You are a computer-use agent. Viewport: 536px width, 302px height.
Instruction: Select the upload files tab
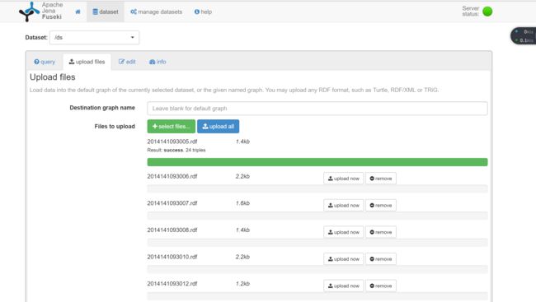(x=87, y=62)
